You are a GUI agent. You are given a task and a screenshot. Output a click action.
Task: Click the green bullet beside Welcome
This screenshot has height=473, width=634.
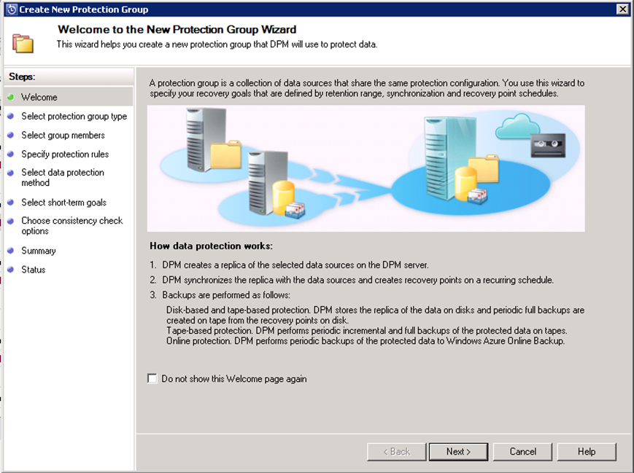tap(11, 97)
